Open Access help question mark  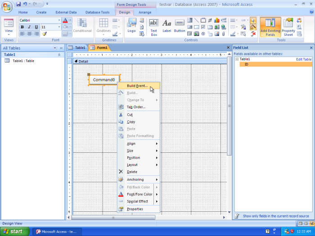pyautogui.click(x=311, y=12)
